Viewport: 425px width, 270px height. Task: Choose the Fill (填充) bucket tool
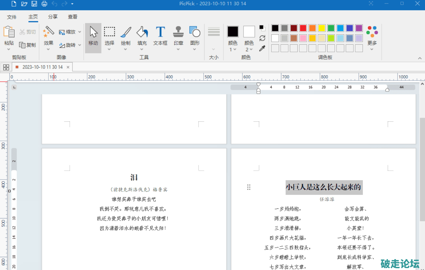142,36
